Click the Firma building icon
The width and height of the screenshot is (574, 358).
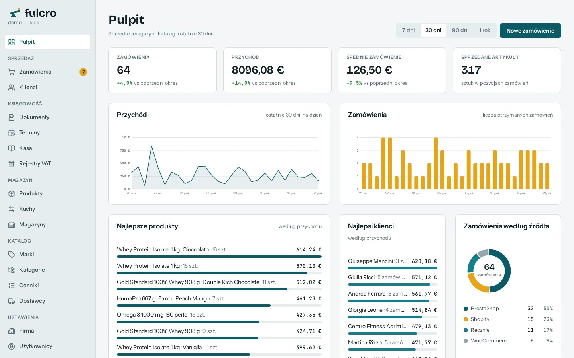(x=12, y=331)
